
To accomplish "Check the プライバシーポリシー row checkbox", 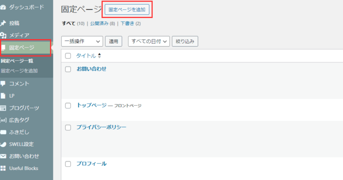I will (x=68, y=127).
